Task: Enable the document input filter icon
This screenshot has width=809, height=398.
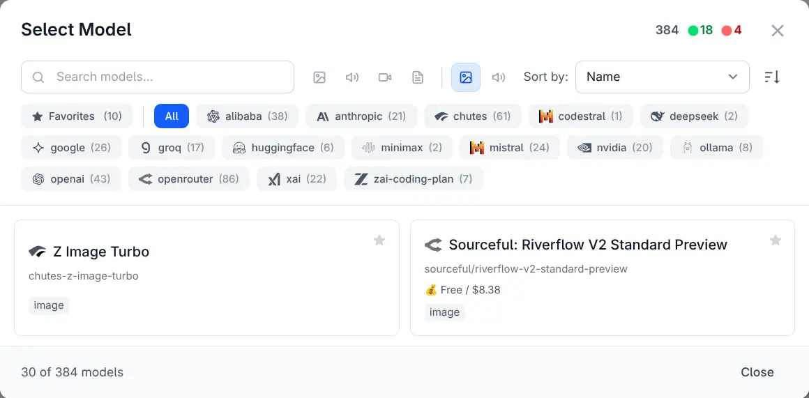Action: tap(418, 77)
